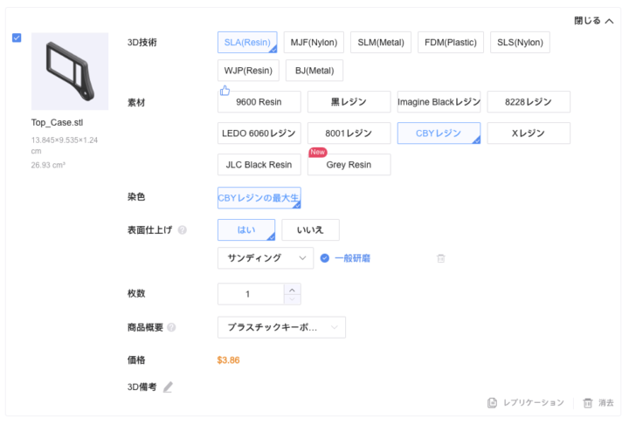Image resolution: width=629 pixels, height=424 pixels.
Task: Select FDM(Plastic) 3D technology
Action: click(450, 43)
